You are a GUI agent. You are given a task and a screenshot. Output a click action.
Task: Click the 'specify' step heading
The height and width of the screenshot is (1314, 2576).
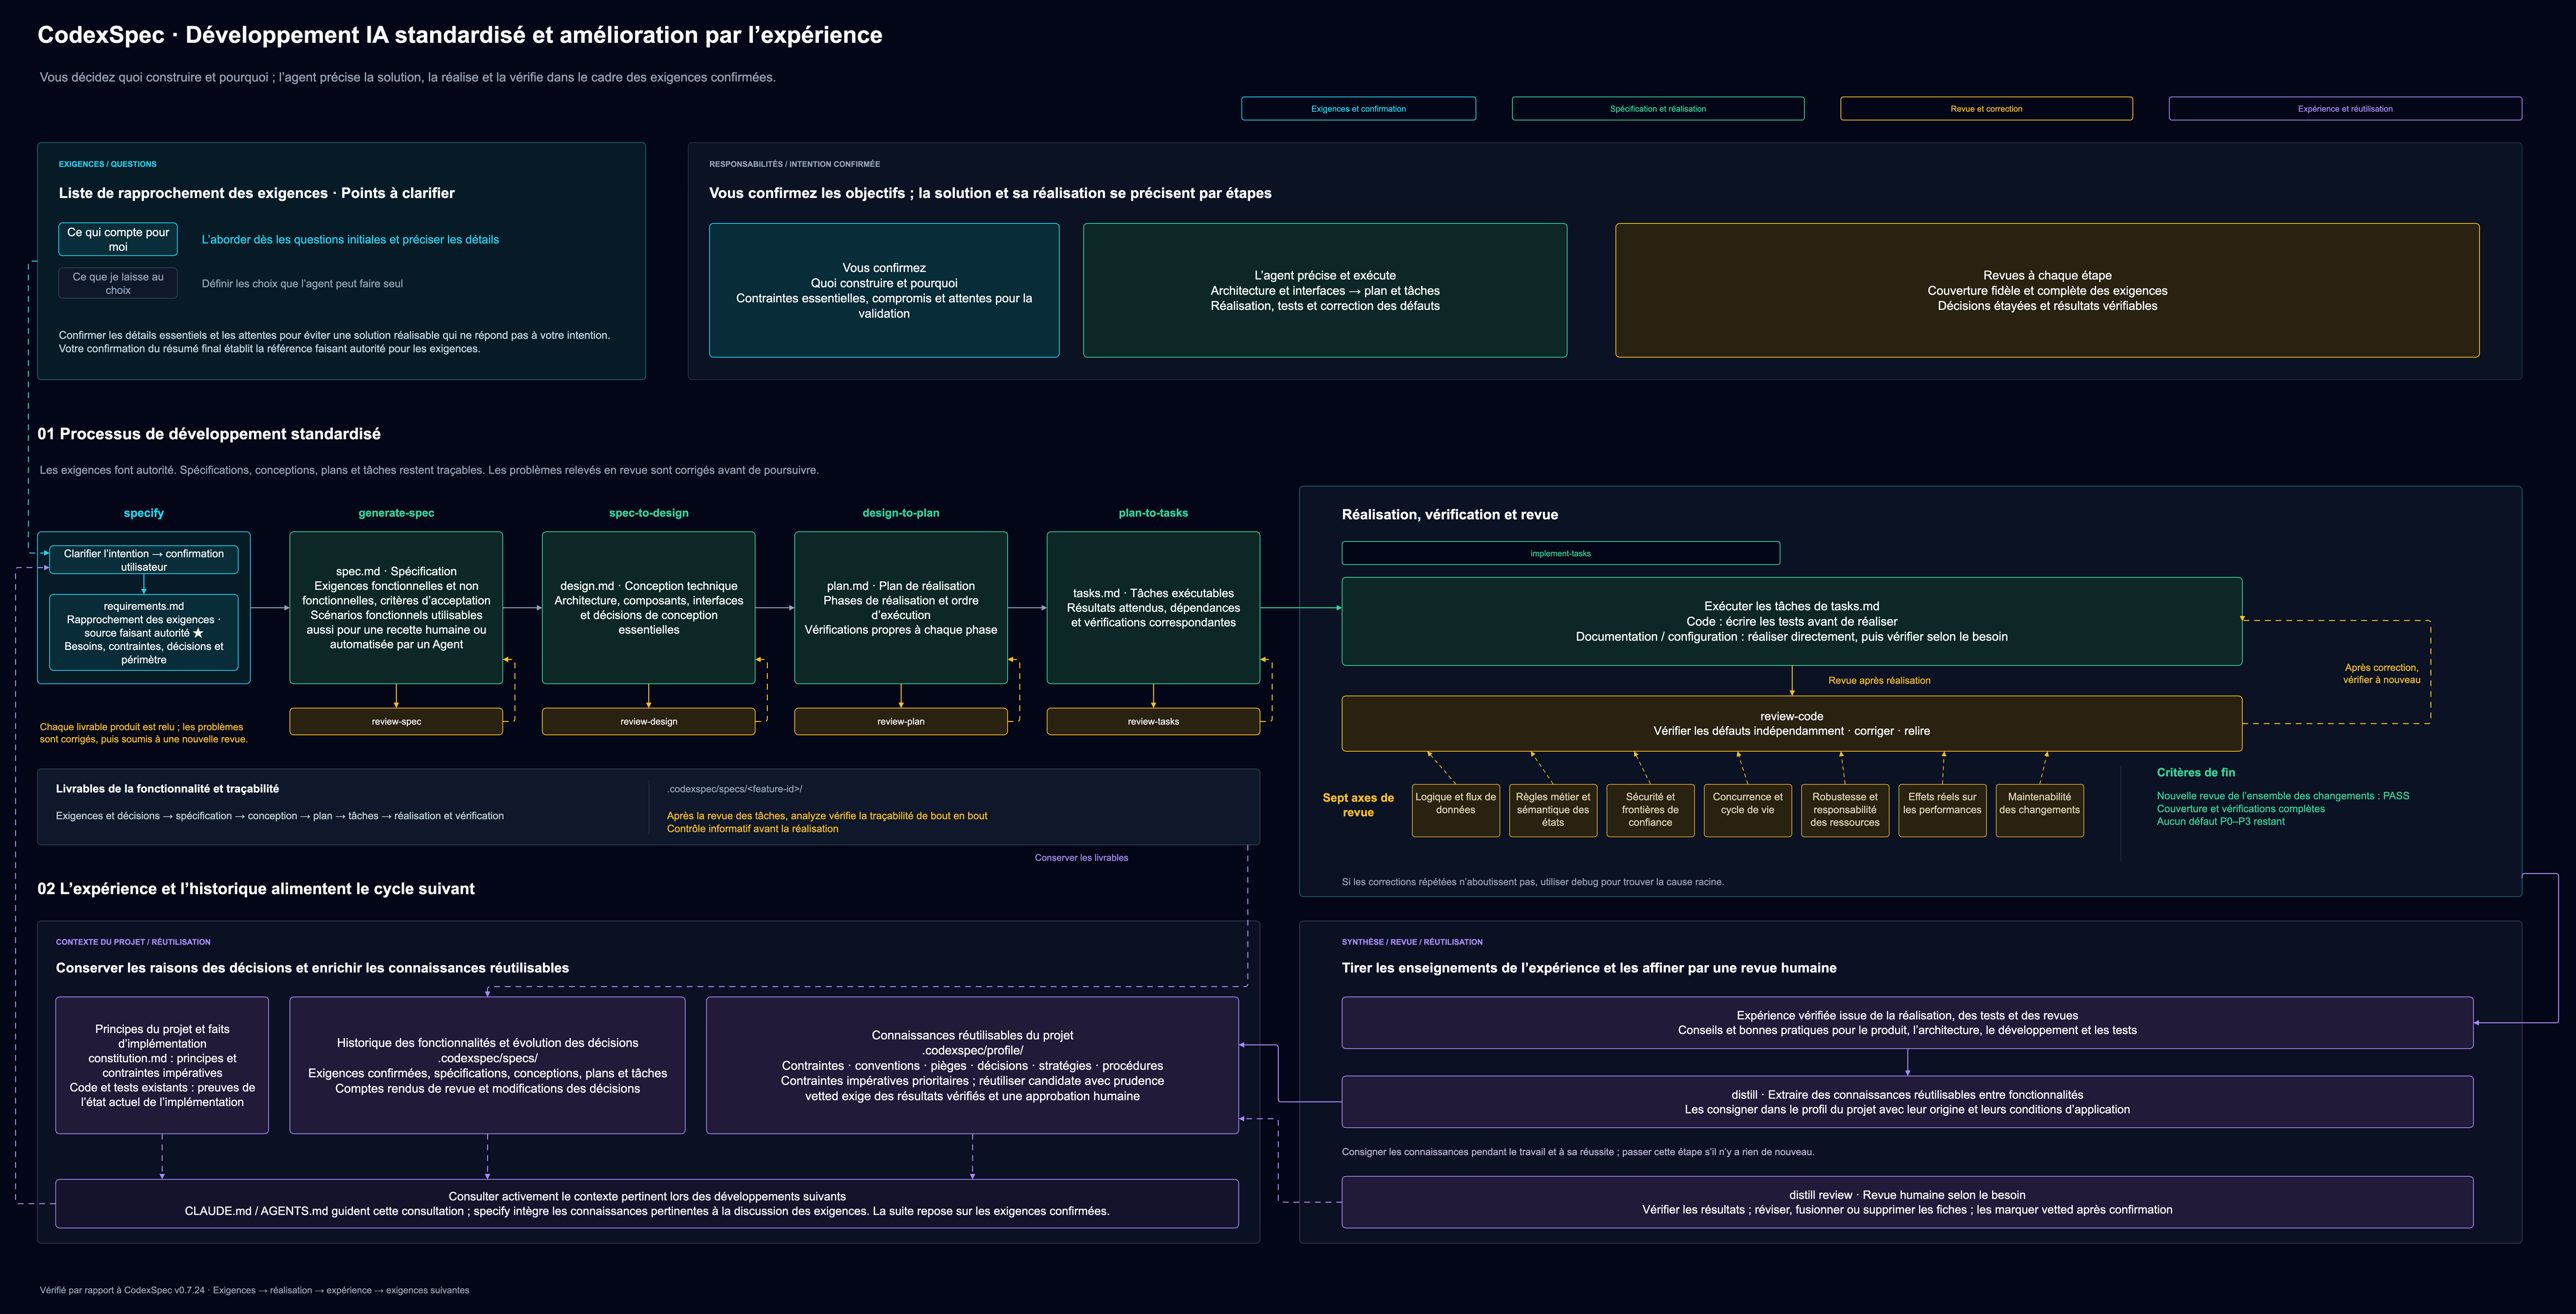[x=144, y=513]
